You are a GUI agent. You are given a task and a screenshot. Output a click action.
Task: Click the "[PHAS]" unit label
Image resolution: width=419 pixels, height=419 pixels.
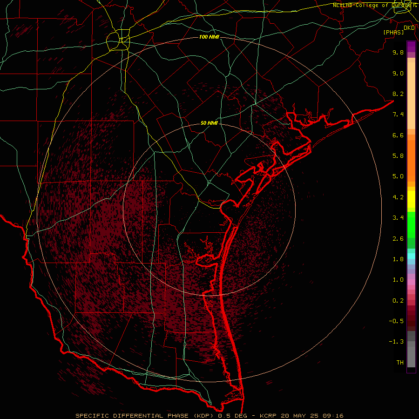393,32
